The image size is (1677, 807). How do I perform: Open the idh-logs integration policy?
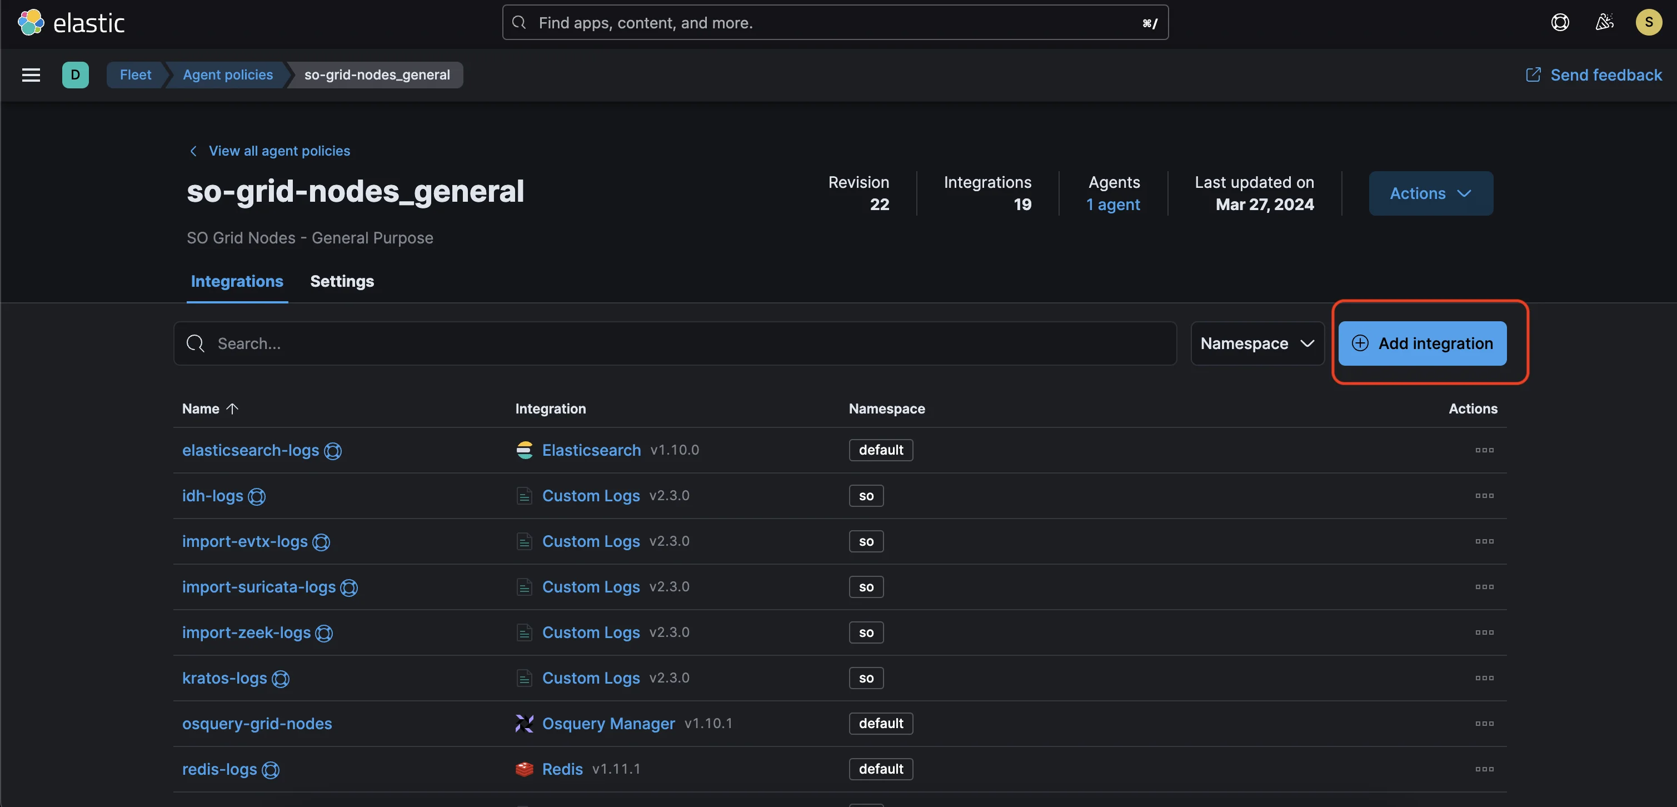[213, 496]
